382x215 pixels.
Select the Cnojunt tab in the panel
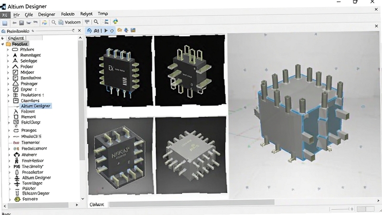click(16, 38)
